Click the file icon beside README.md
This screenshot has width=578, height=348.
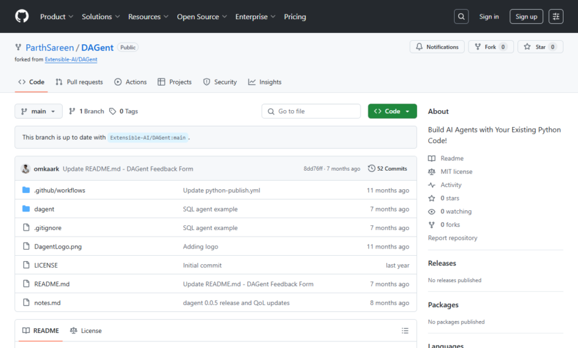(x=26, y=284)
